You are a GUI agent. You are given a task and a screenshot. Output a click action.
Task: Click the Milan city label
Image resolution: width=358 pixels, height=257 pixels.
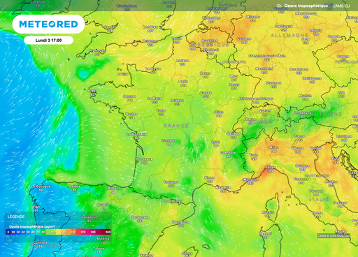click(x=273, y=147)
